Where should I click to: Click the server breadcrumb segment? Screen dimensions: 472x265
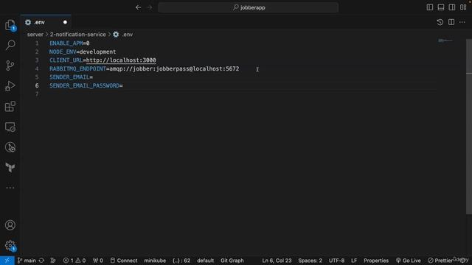click(35, 35)
